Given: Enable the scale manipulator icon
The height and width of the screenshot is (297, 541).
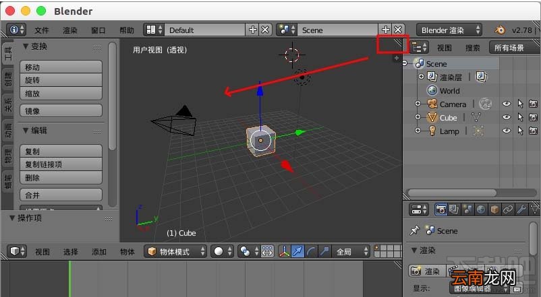Looking at the screenshot, I should point(324,251).
